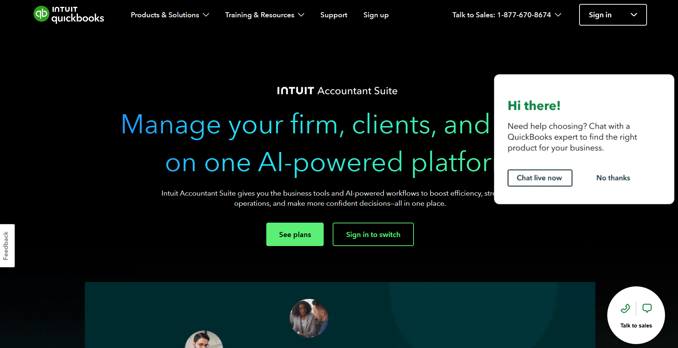Viewport: 678px width, 348px height.
Task: Expand the Sign in dropdown arrow
Action: tap(634, 15)
